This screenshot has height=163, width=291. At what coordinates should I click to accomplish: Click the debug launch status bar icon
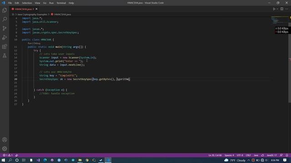tap(17, 155)
